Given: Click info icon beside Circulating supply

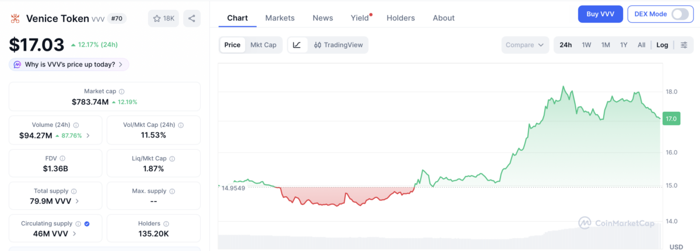Looking at the screenshot, I should coord(78,224).
